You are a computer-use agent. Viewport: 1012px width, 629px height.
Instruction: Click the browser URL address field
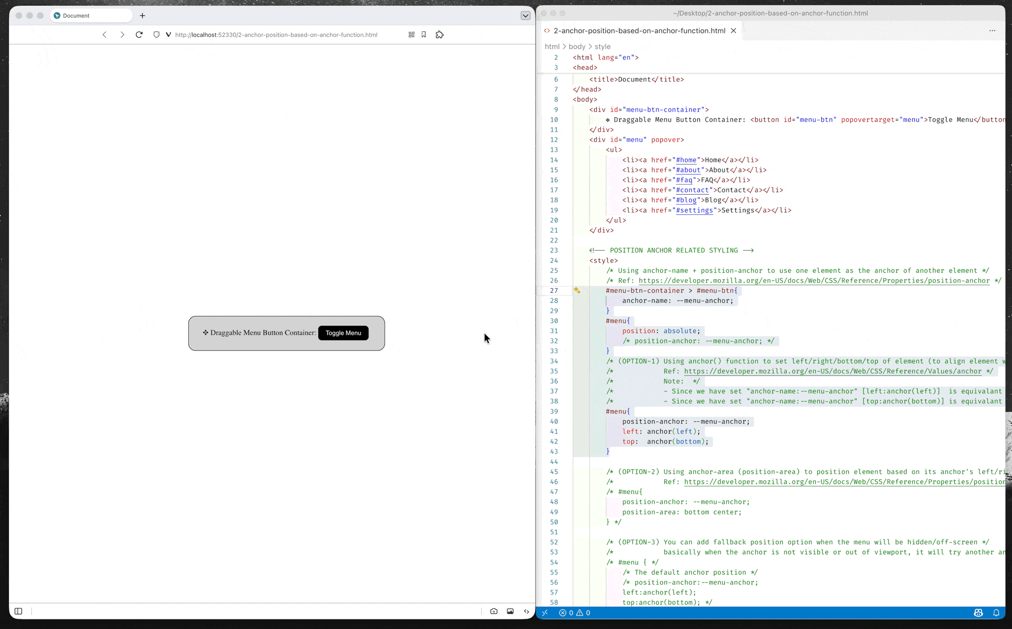pyautogui.click(x=276, y=35)
